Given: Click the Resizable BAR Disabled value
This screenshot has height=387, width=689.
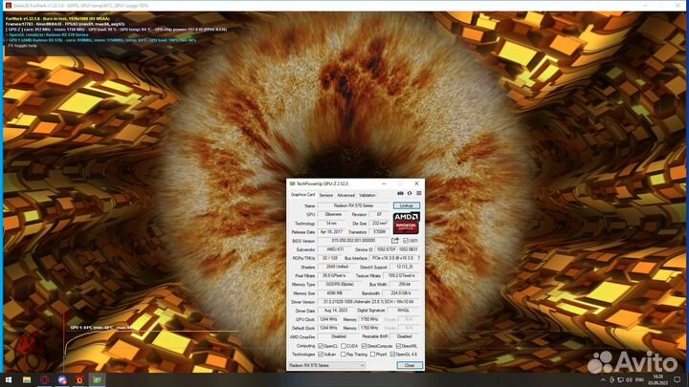Looking at the screenshot, I should 405,336.
